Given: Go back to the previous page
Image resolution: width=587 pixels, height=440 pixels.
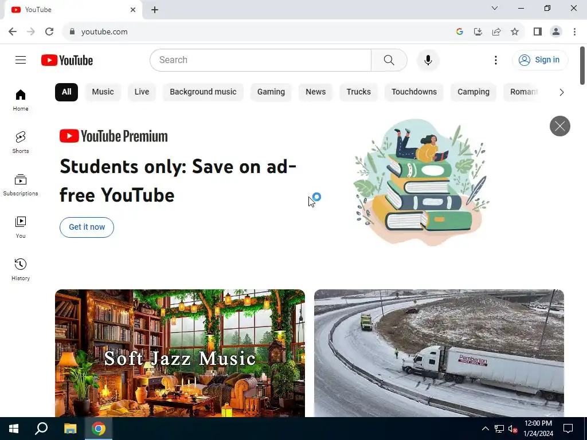Looking at the screenshot, I should pos(13,32).
